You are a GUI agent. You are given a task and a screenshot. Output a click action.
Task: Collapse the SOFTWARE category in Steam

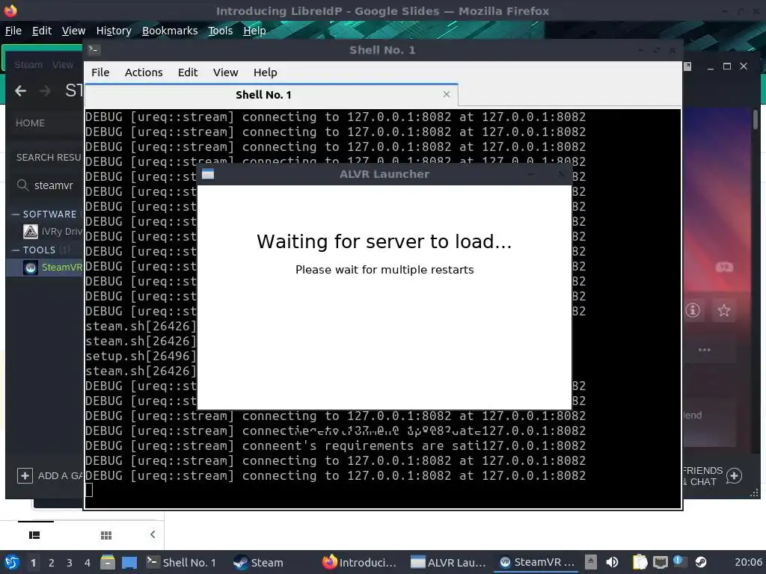tap(16, 215)
